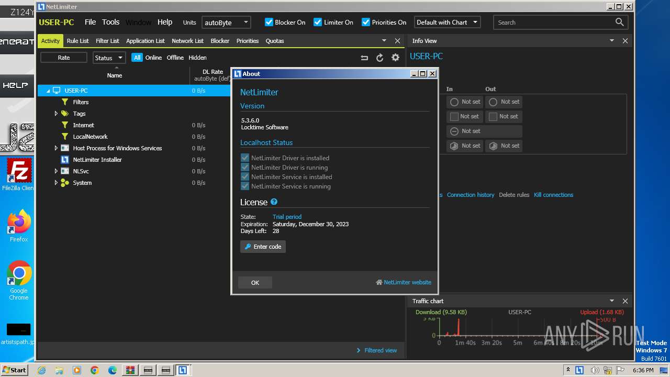Image resolution: width=670 pixels, height=377 pixels.
Task: Click the refresh icon in Activity toolbar
Action: tap(380, 58)
